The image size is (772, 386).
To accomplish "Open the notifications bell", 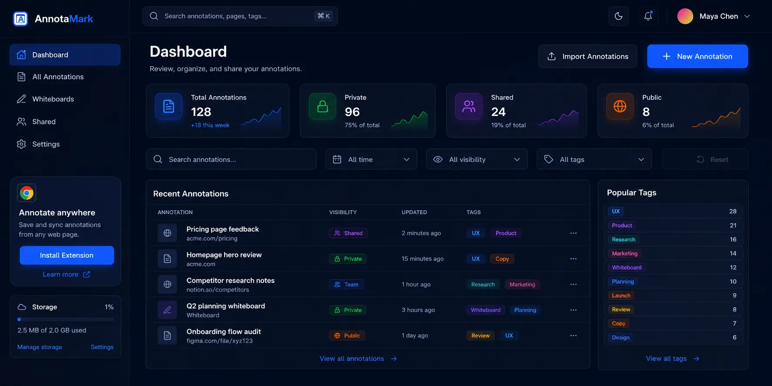I will (x=648, y=16).
